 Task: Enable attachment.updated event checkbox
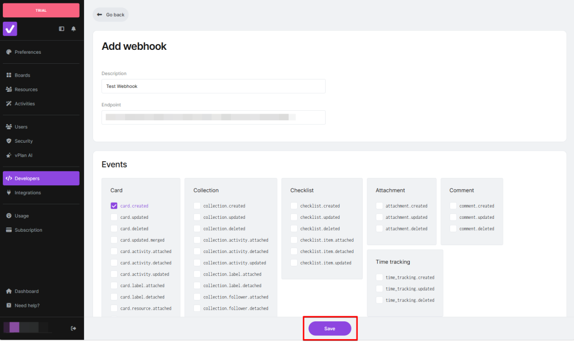coord(379,217)
